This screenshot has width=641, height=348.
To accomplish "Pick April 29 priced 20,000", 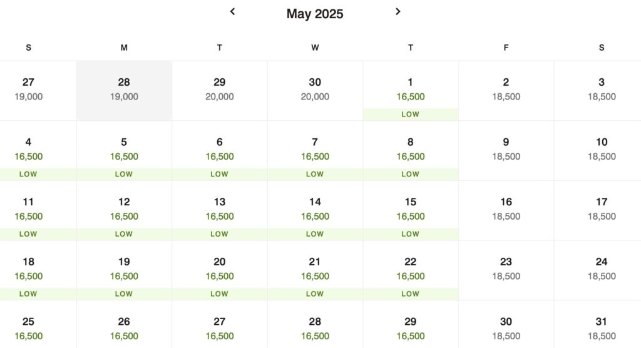I will pyautogui.click(x=220, y=91).
